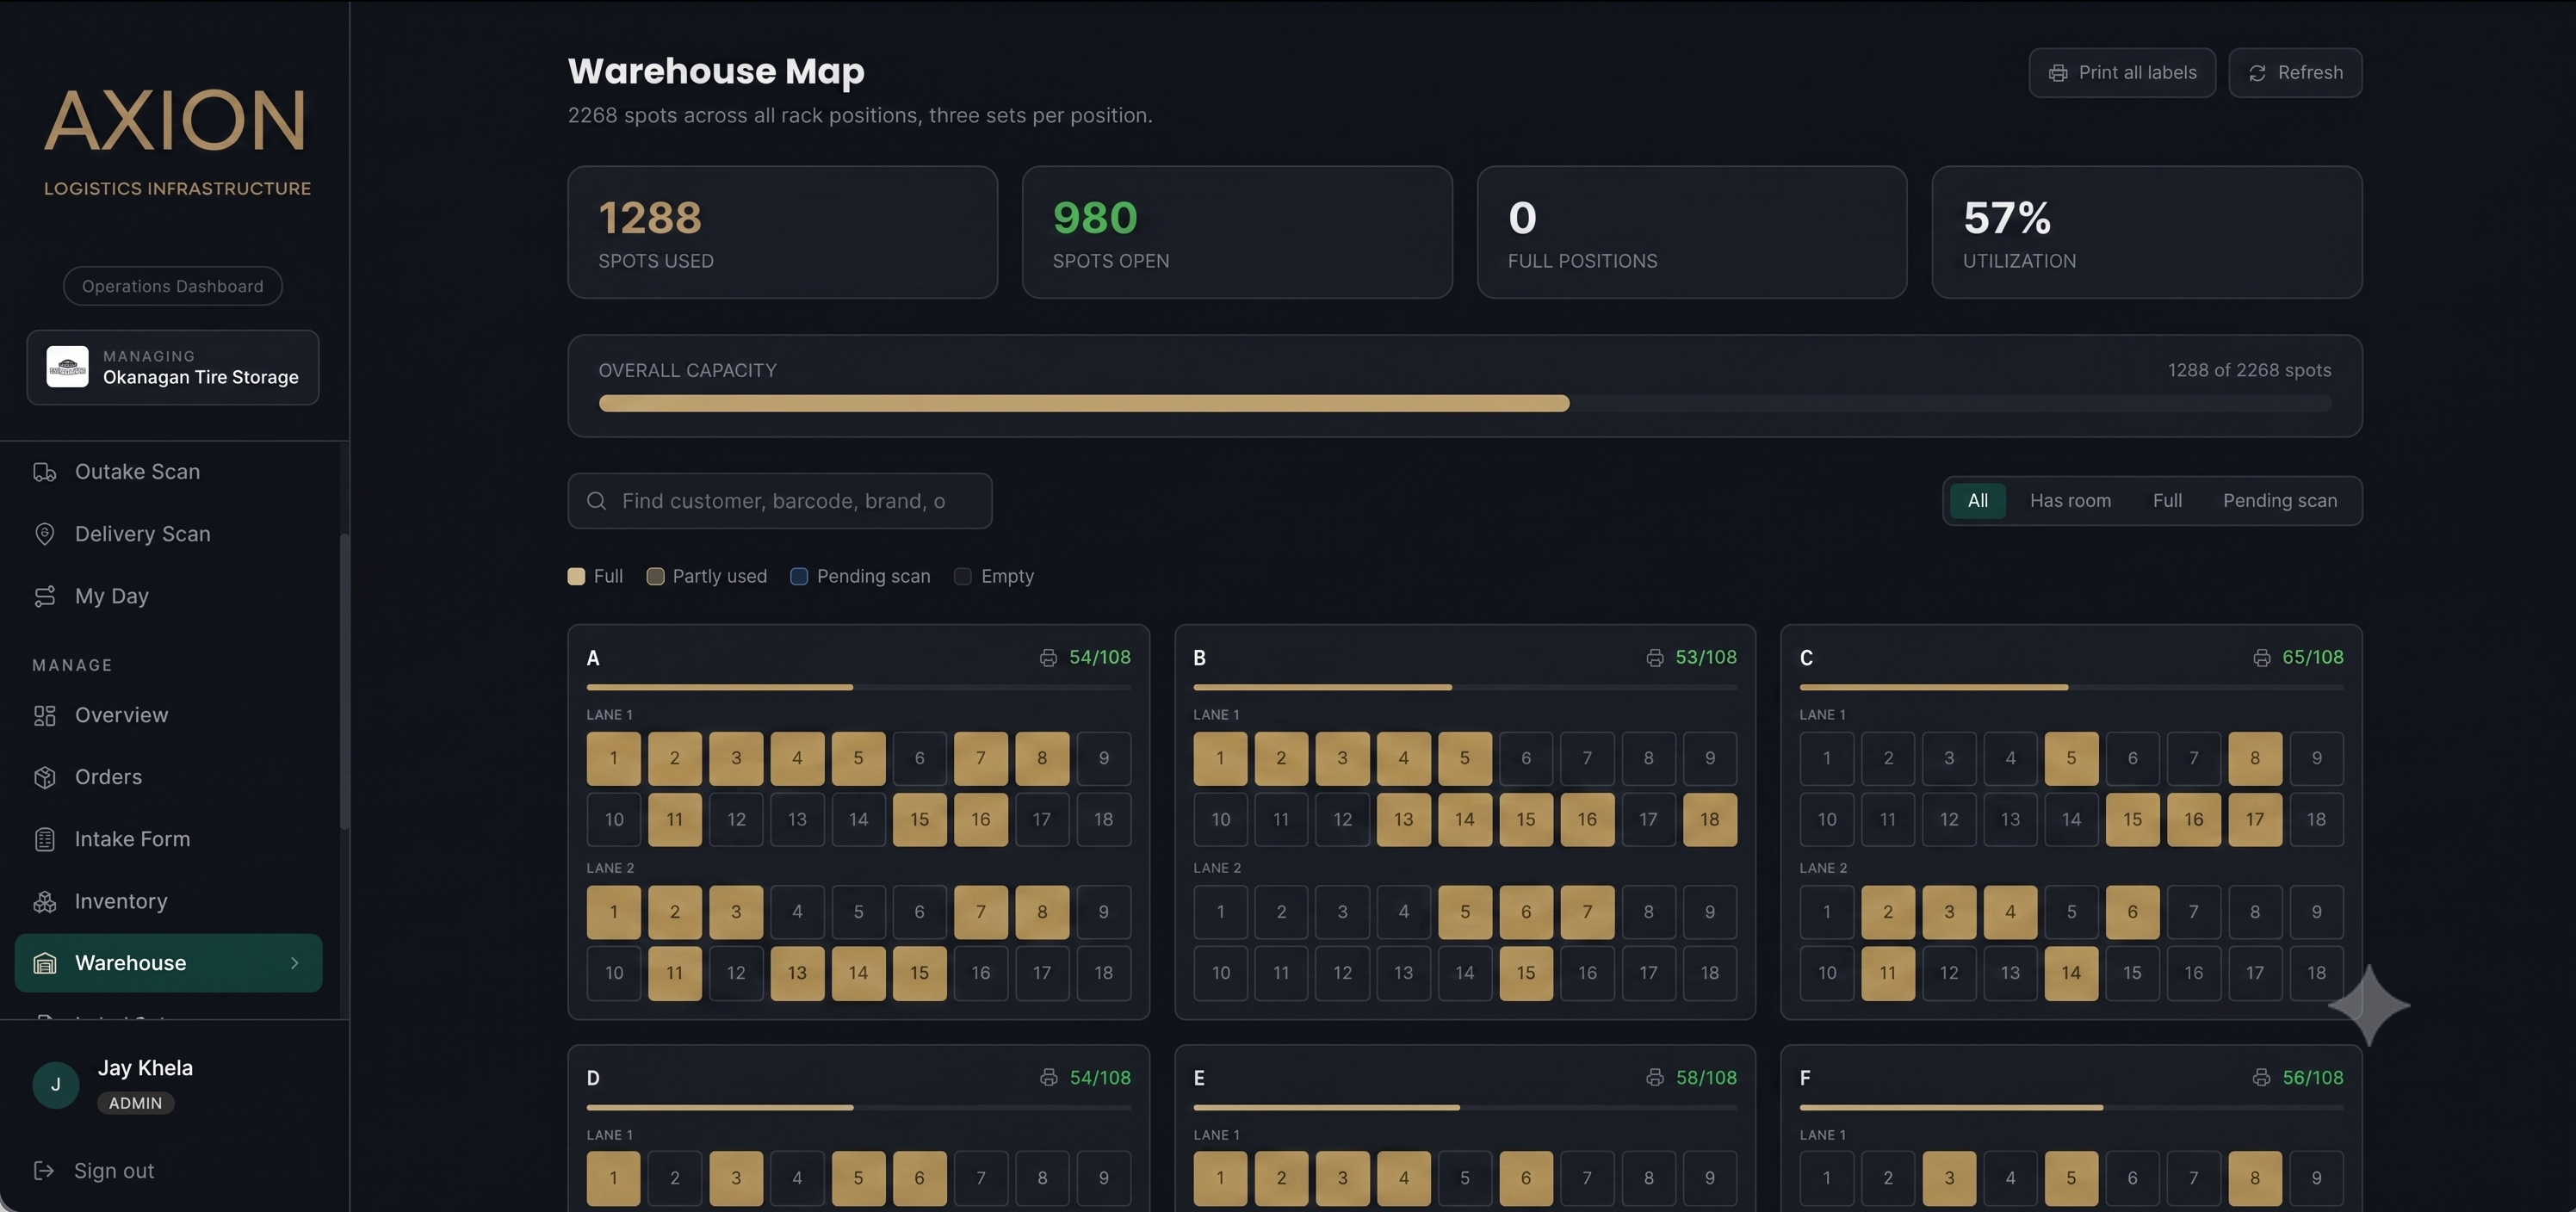Open Outake Scan page

click(x=168, y=472)
